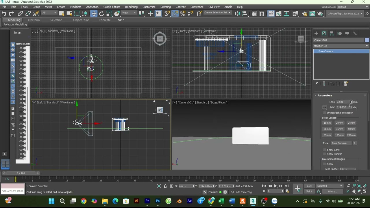Viewport: 370px width, 208px height.
Task: Open the Graph Editors menu
Action: pos(112,7)
